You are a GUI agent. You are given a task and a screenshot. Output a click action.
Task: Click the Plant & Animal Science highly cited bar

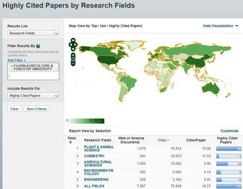click(229, 149)
